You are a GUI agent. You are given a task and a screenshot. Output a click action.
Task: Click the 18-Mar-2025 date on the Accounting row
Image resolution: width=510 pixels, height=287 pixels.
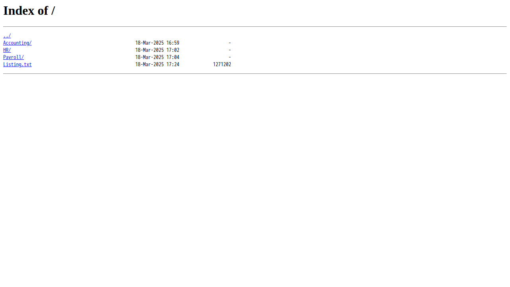pos(149,43)
